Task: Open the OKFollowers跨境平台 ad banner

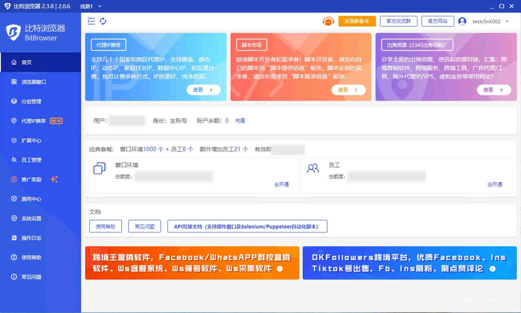Action: (410, 263)
